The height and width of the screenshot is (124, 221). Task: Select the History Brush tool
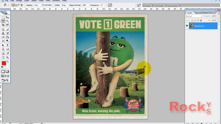[8, 33]
